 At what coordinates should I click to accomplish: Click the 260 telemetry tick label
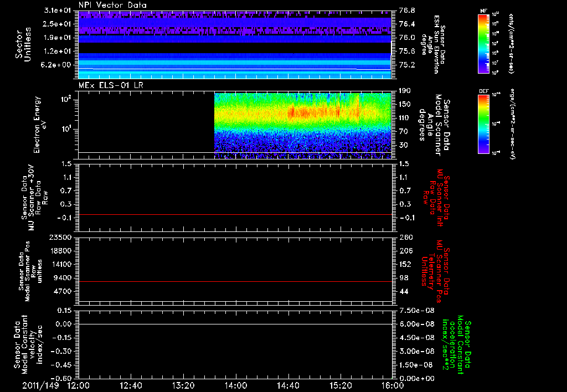(406, 238)
